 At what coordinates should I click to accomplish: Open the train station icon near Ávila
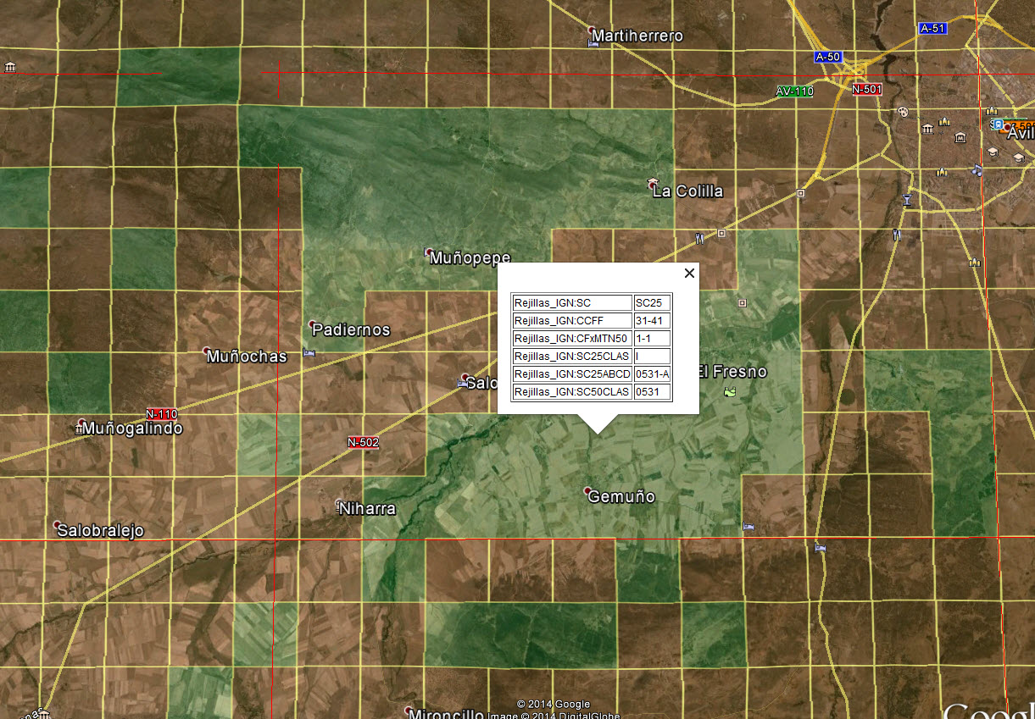click(x=998, y=124)
